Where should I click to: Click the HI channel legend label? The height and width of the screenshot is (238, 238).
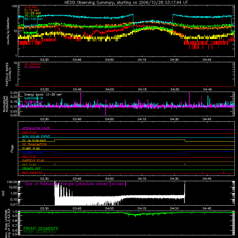coord(32,67)
